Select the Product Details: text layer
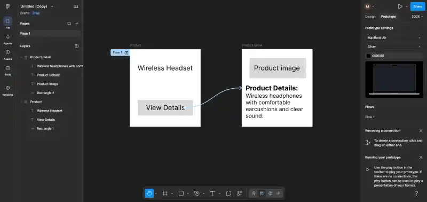Screen dimensions: 427x202 pos(49,75)
